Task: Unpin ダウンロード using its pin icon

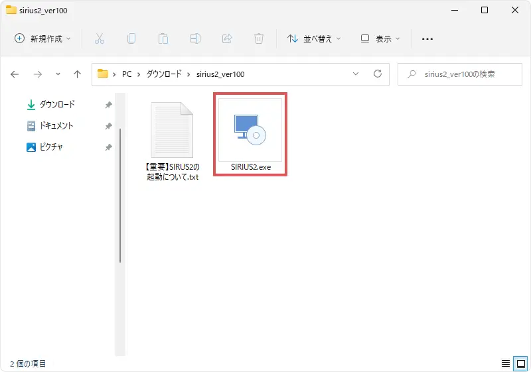Action: (x=108, y=105)
